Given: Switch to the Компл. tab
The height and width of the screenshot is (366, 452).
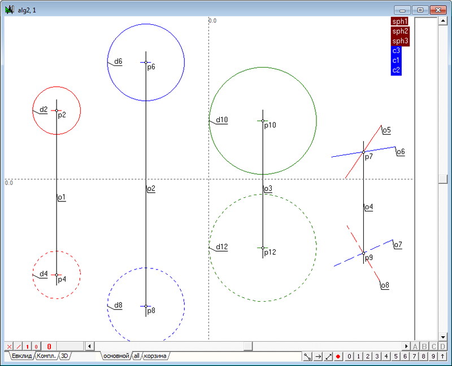Looking at the screenshot, I should [x=46, y=356].
